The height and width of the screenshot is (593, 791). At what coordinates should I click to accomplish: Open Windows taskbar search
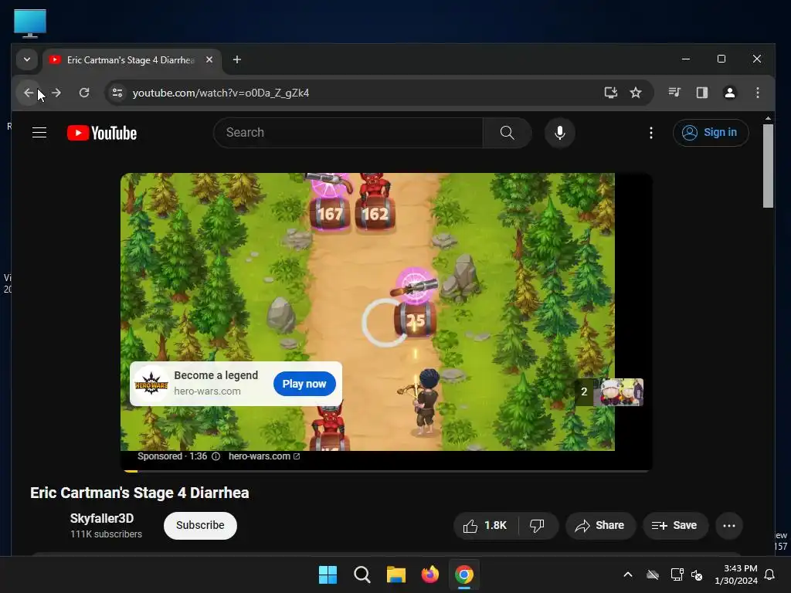(x=362, y=574)
